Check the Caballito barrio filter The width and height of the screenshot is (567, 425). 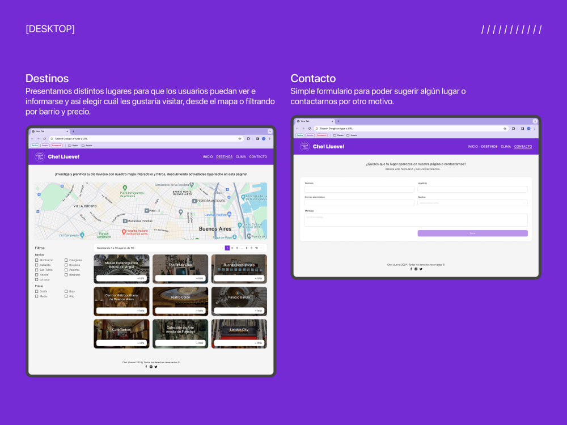pos(36,265)
